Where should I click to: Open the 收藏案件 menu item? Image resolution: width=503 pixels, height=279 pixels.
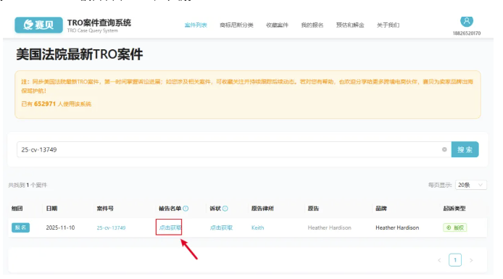click(277, 25)
